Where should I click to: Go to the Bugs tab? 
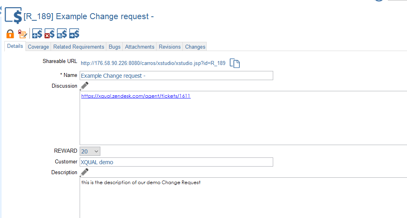click(114, 47)
